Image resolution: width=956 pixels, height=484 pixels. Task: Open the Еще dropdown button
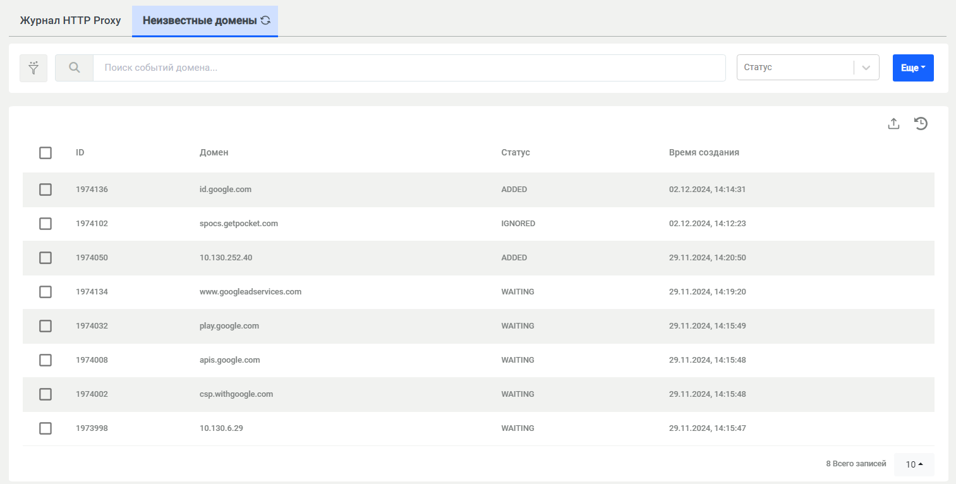913,68
